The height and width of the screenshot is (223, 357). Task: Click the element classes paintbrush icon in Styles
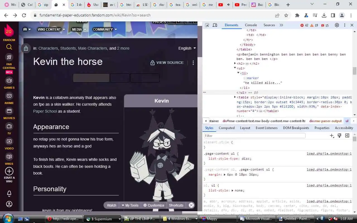click(x=339, y=136)
